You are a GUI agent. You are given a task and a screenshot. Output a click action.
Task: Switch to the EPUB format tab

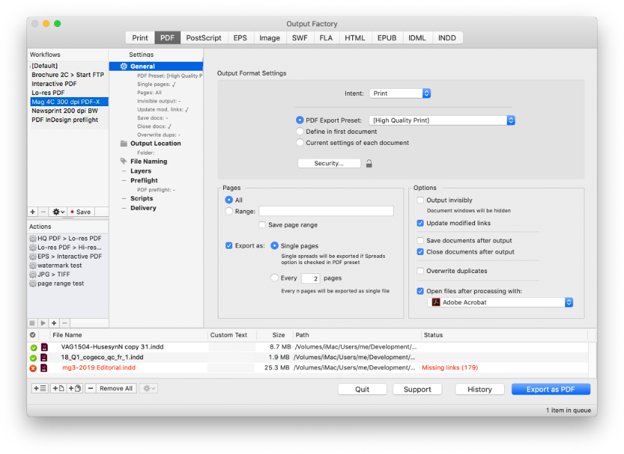pos(386,38)
